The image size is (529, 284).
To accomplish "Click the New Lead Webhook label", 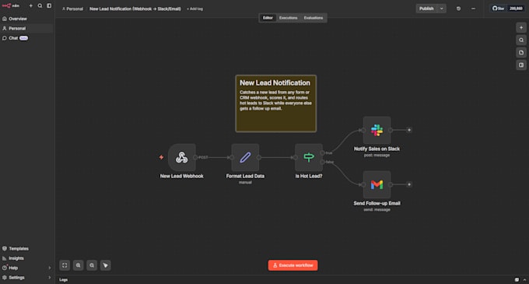I will [x=181, y=176].
